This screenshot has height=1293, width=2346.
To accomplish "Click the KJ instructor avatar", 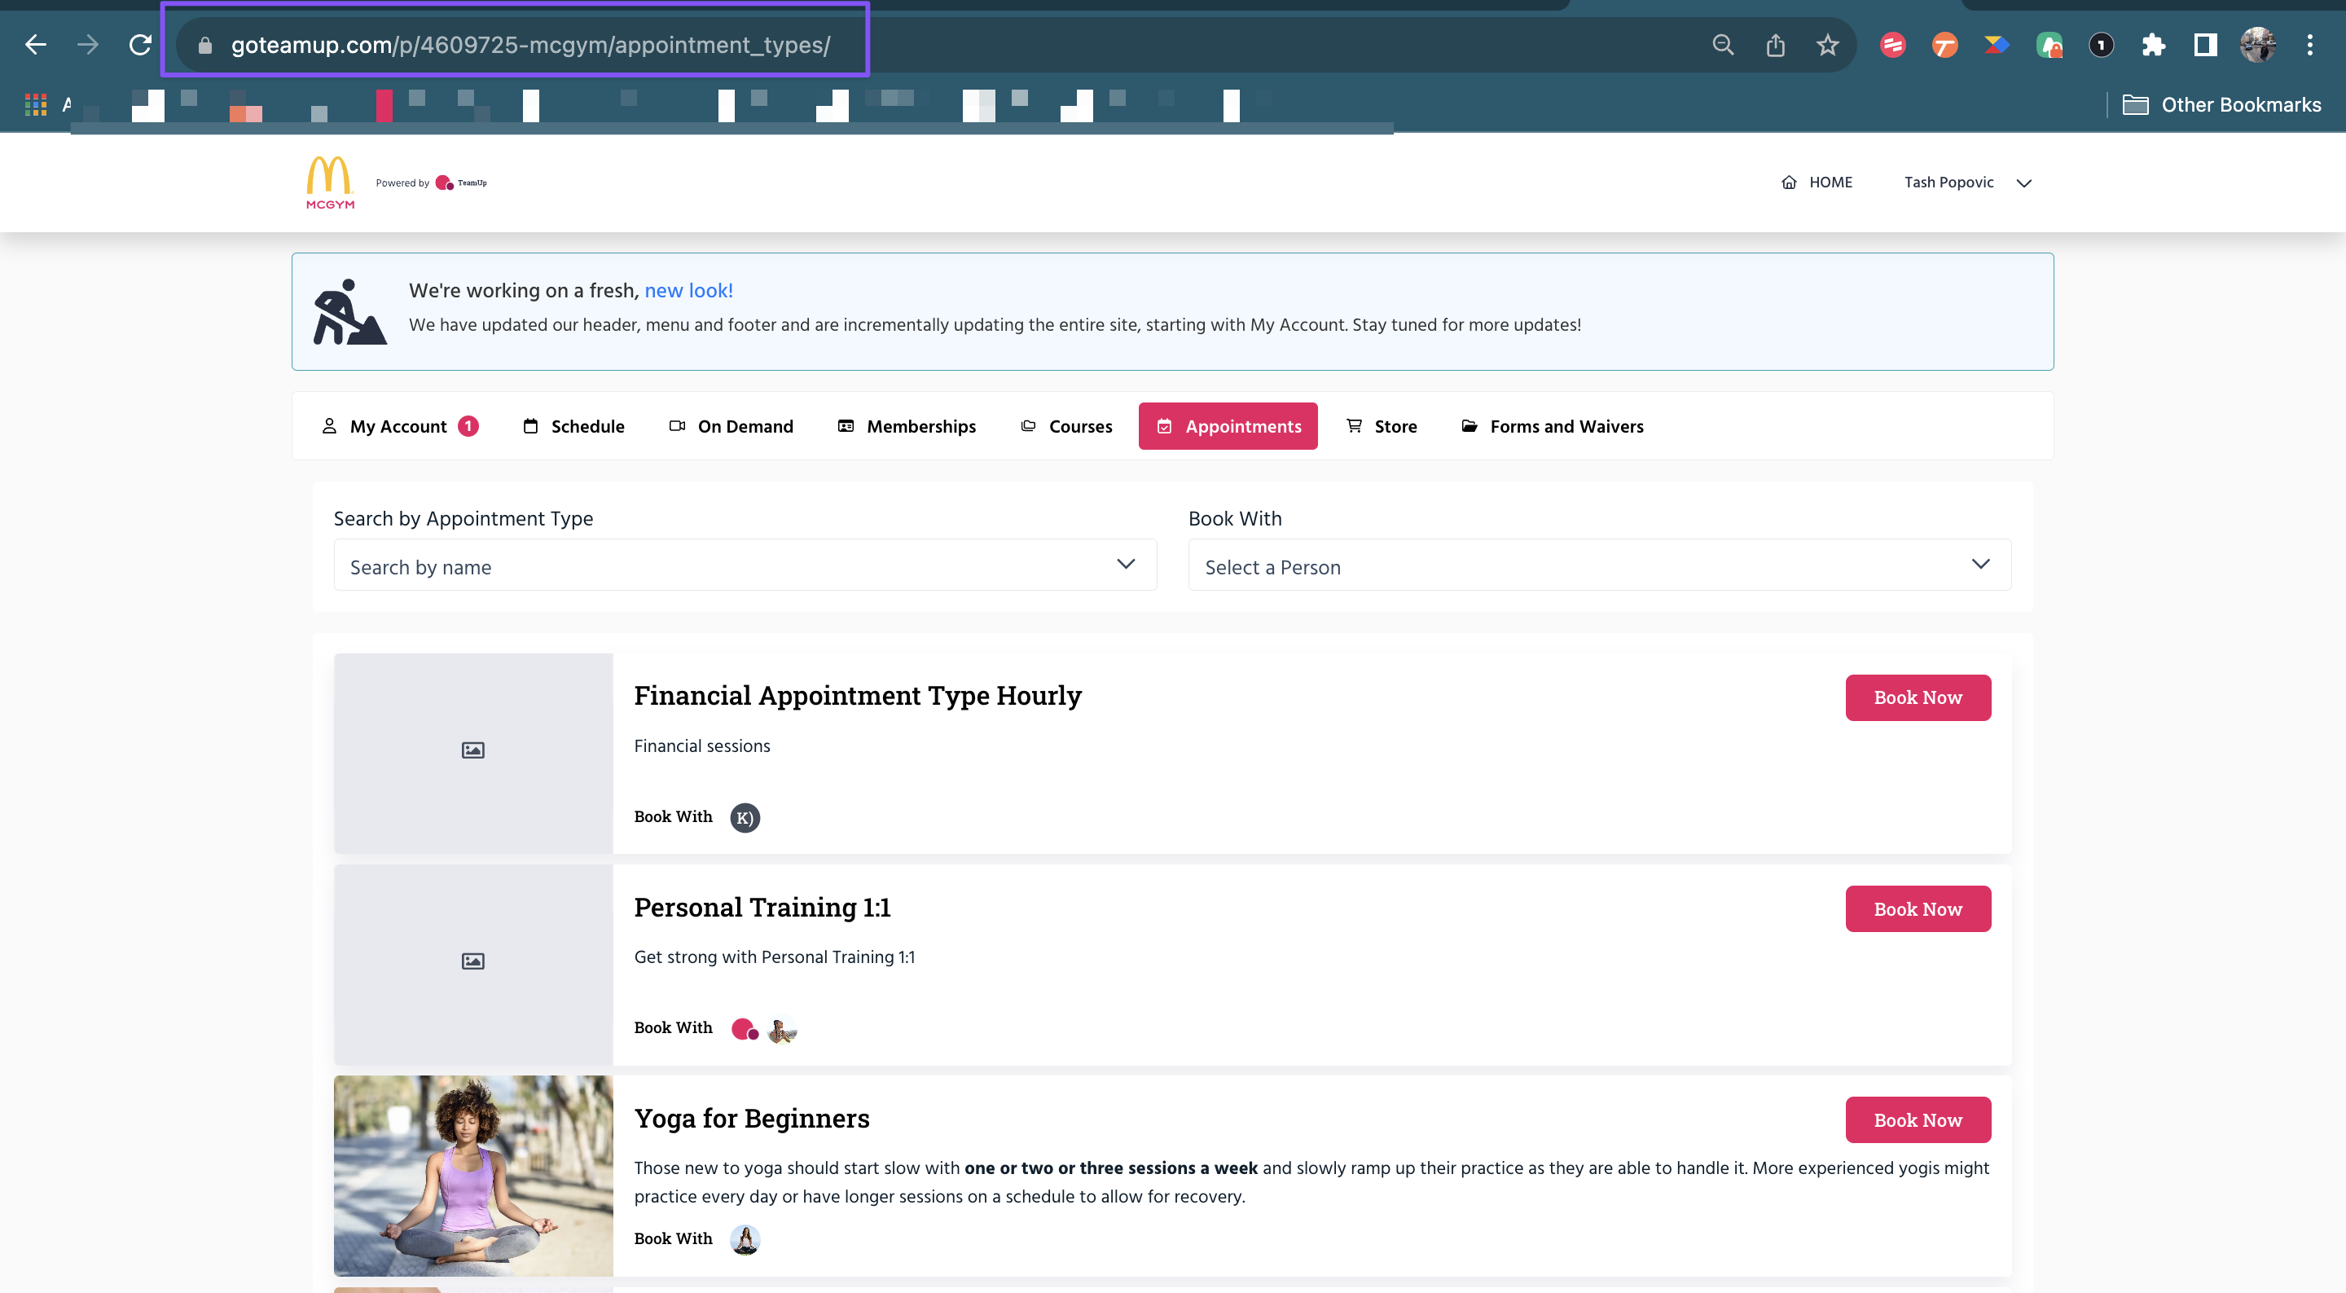I will [744, 817].
